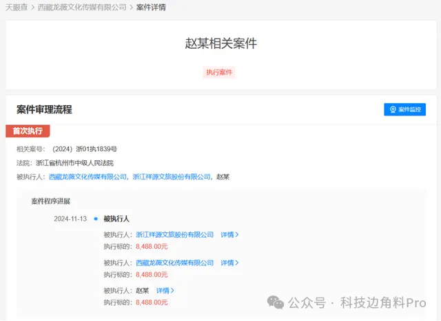Screen dimensions: 441x321
Task: Select the 8,488.00元 amount under 赵某
Action: pos(152,302)
